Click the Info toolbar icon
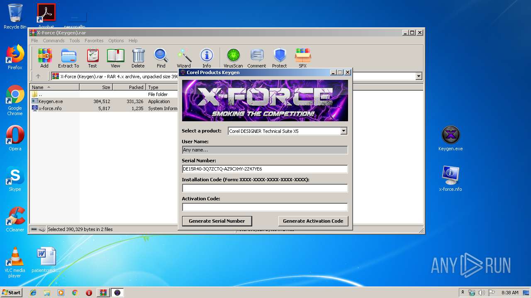The image size is (531, 298). click(207, 58)
